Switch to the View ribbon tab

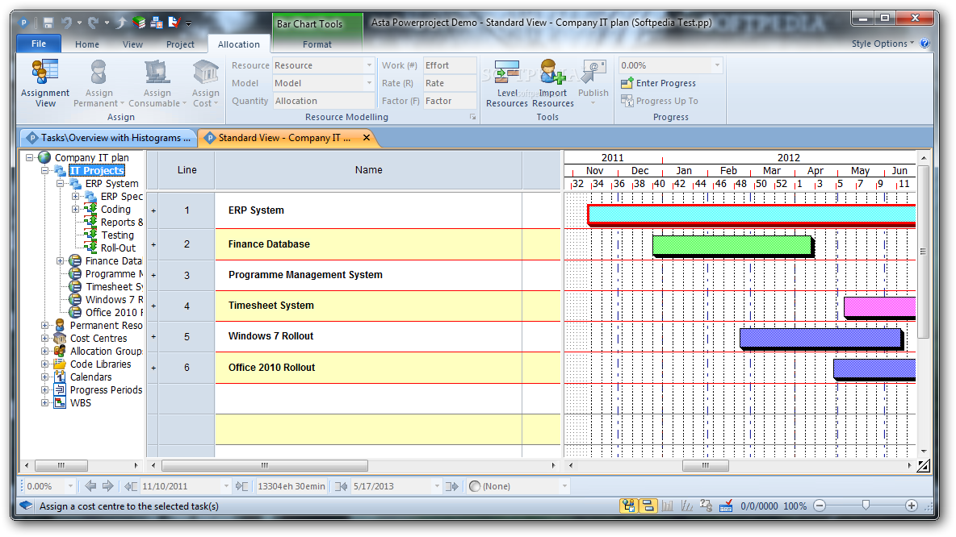132,44
